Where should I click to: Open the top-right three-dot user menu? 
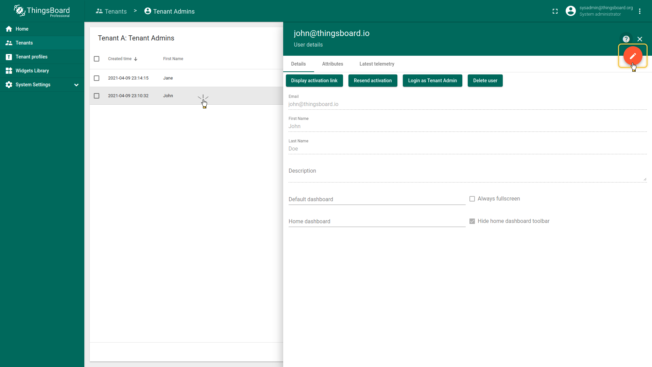point(640,11)
